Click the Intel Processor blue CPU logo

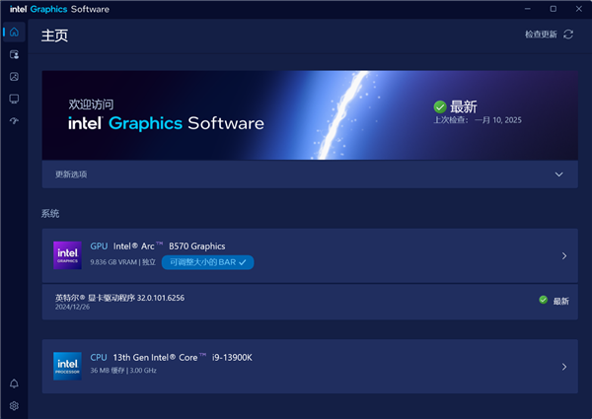click(x=67, y=366)
